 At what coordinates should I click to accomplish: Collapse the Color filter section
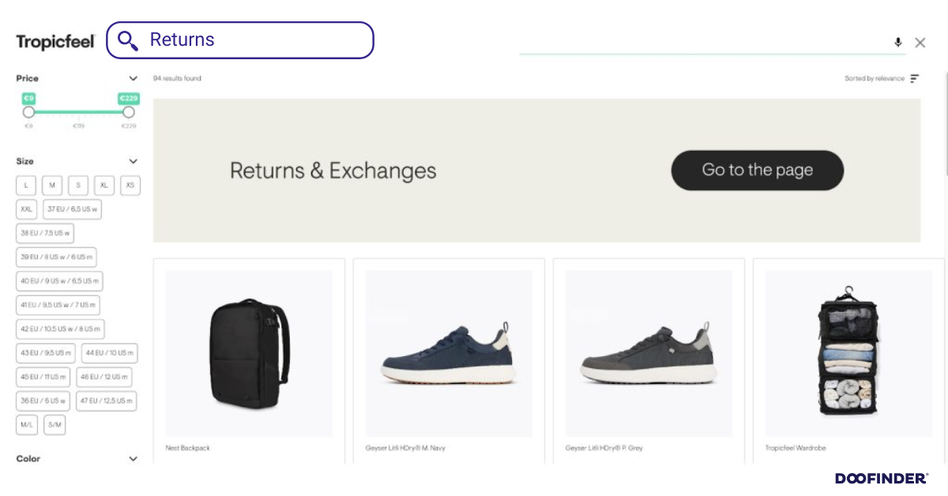point(133,458)
